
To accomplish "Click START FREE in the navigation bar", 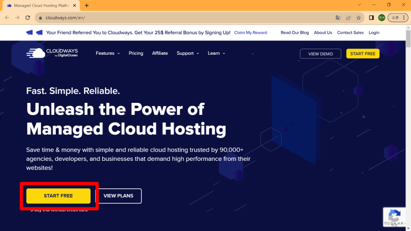I will [x=363, y=54].
